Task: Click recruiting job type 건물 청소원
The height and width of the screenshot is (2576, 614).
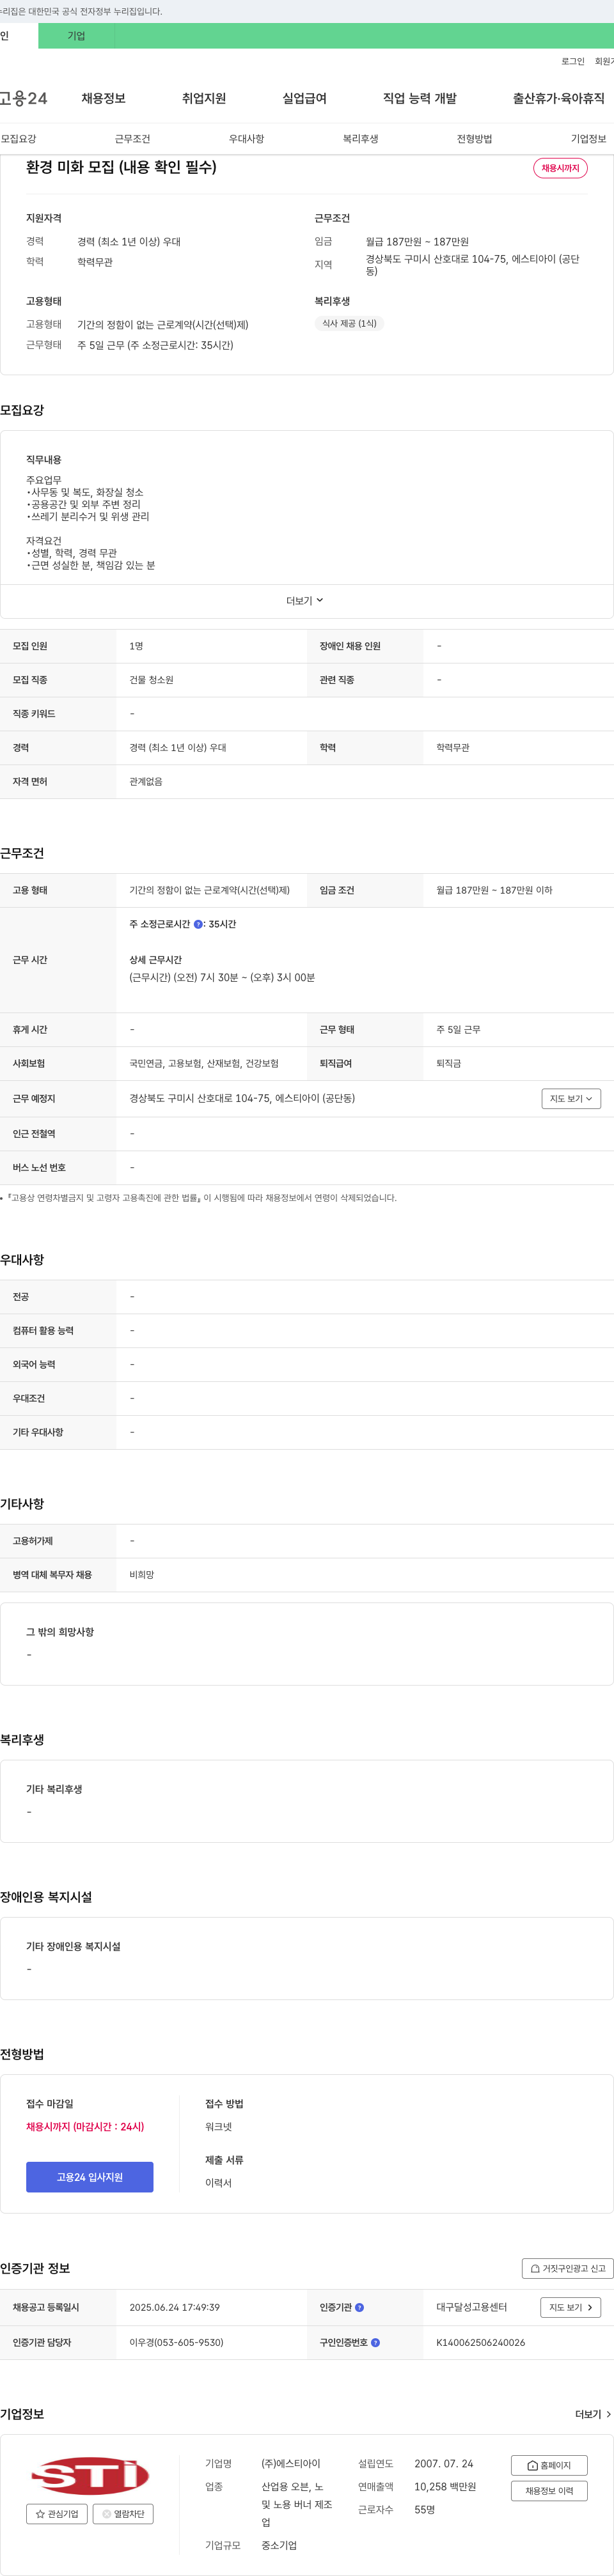Action: (151, 680)
